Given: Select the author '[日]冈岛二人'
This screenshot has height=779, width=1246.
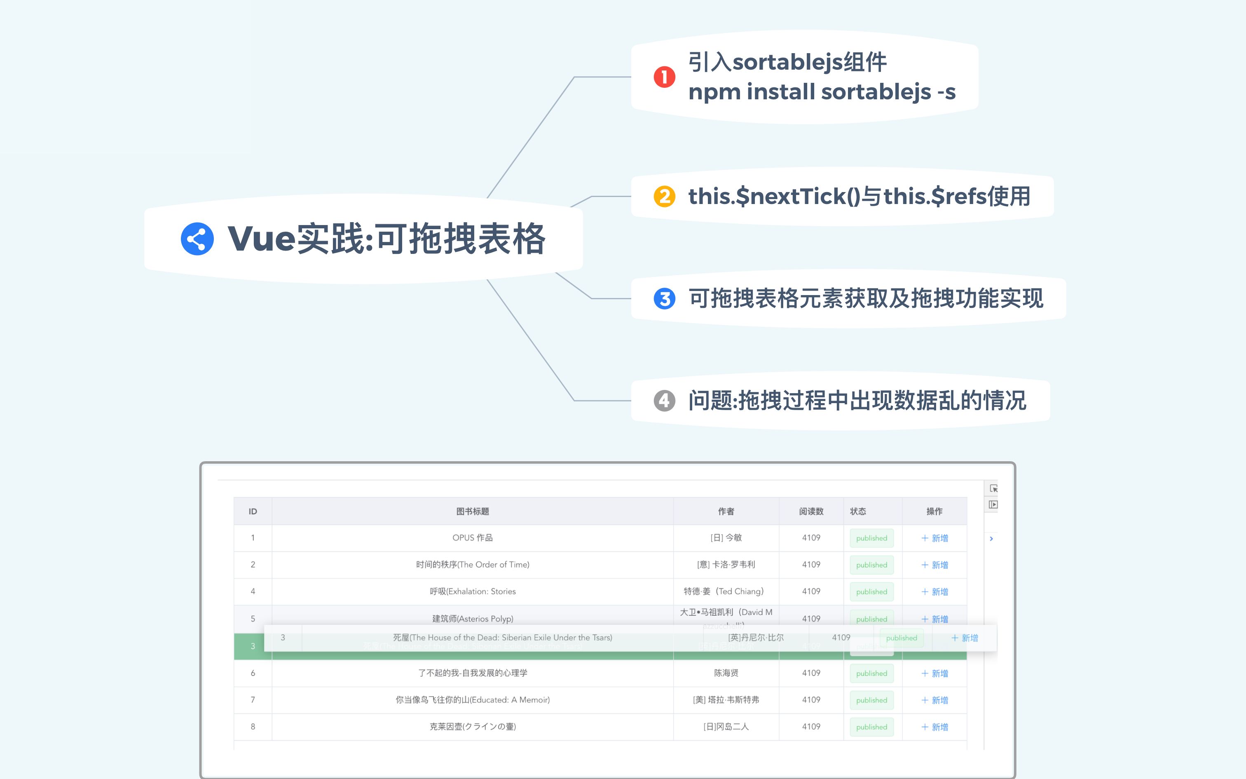Looking at the screenshot, I should pyautogui.click(x=726, y=726).
